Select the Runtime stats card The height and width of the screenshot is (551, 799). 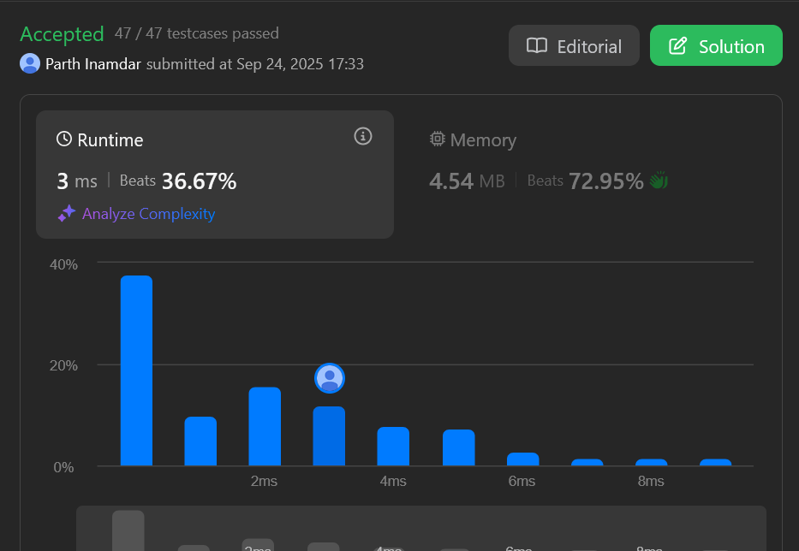[214, 174]
